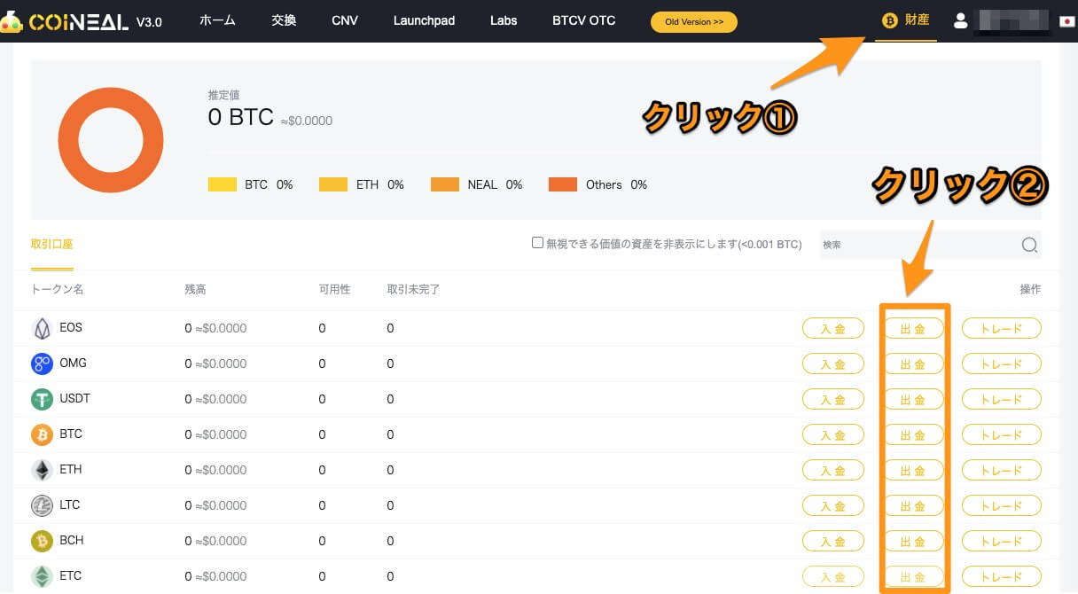Click トレード for USDT
Screen dimensions: 1078x594
coord(1002,399)
